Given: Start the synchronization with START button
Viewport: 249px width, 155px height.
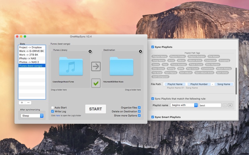Looking at the screenshot, I should (96, 109).
